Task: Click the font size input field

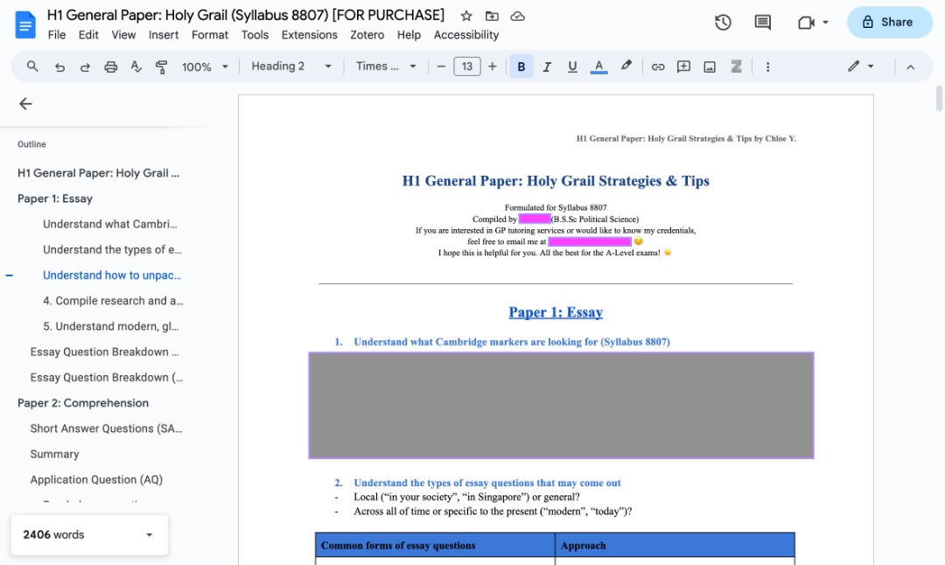Action: point(466,66)
